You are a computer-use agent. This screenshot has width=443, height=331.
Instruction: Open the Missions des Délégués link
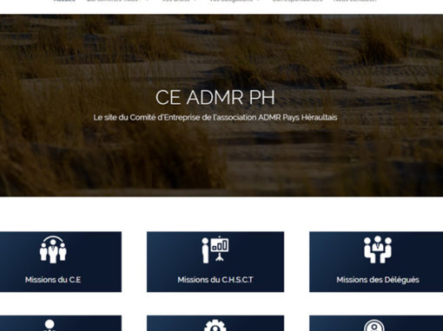pyautogui.click(x=378, y=280)
